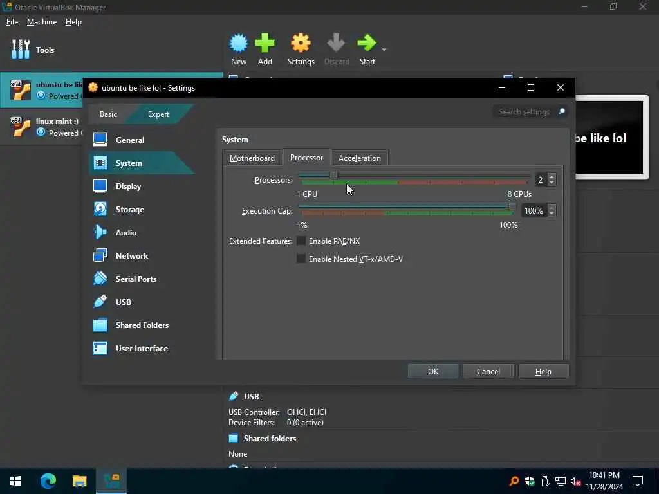Select the General settings category icon

point(100,140)
